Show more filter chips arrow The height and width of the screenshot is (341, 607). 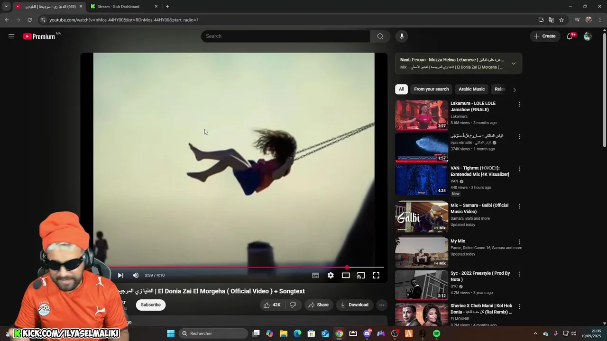click(x=515, y=90)
